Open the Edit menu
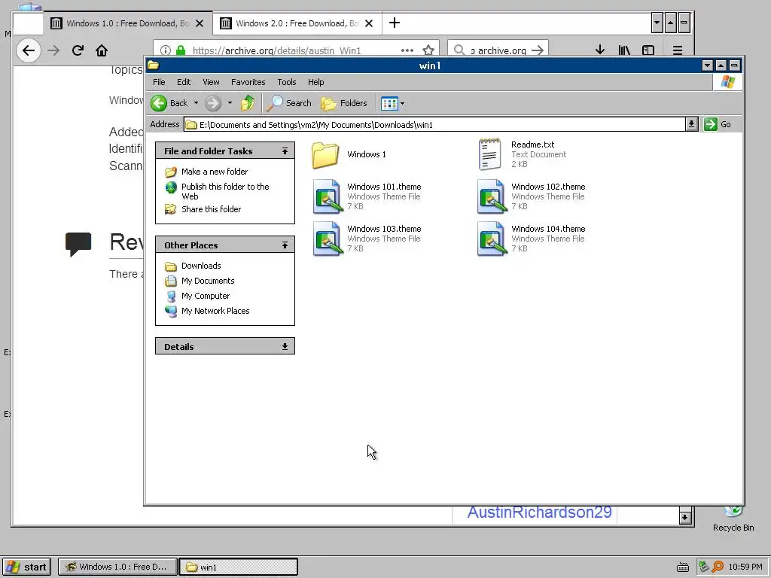This screenshot has width=771, height=578. 184,82
